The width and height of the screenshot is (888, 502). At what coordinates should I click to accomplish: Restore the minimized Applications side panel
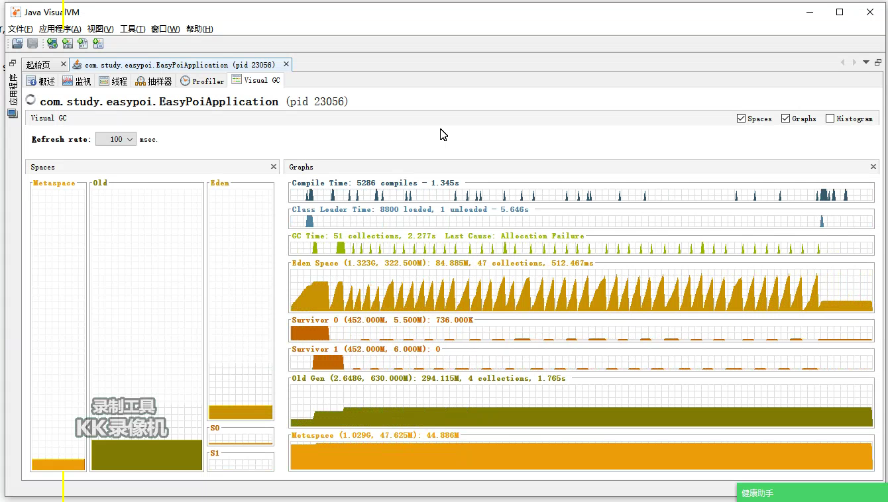(13, 64)
